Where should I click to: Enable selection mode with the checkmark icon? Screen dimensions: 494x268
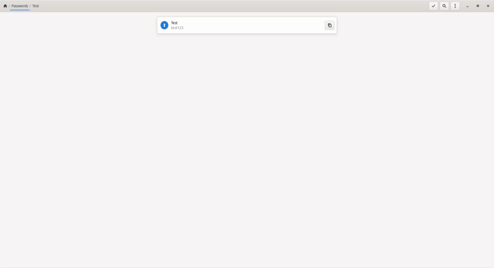[433, 6]
